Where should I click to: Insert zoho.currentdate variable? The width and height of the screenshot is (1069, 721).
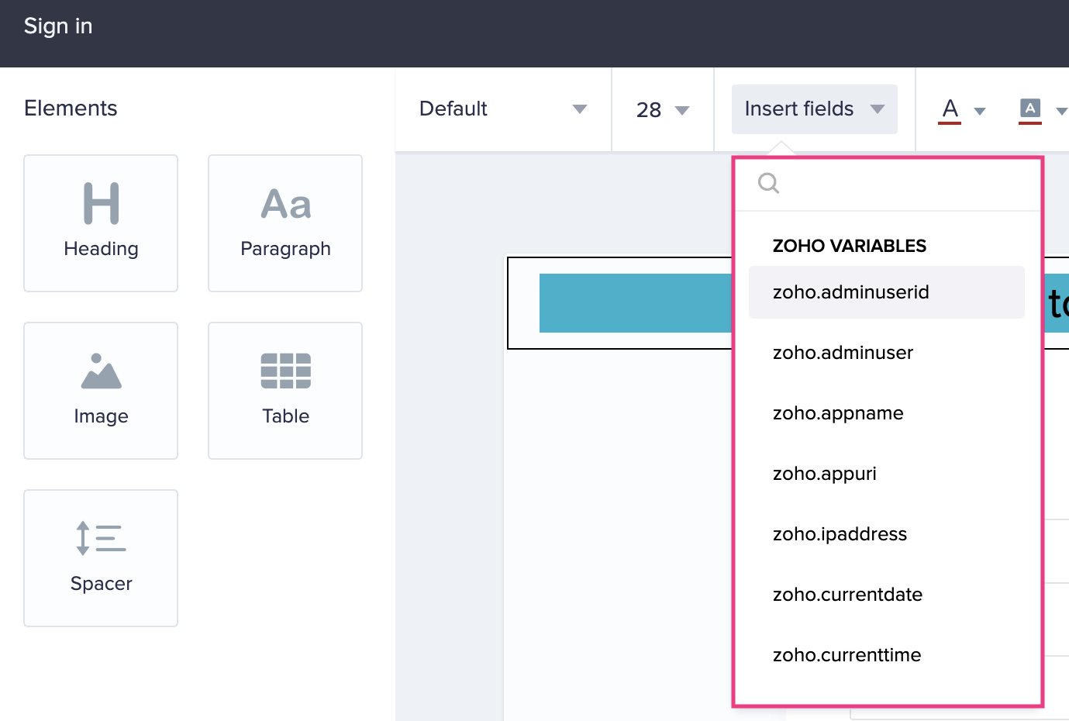[x=847, y=595]
